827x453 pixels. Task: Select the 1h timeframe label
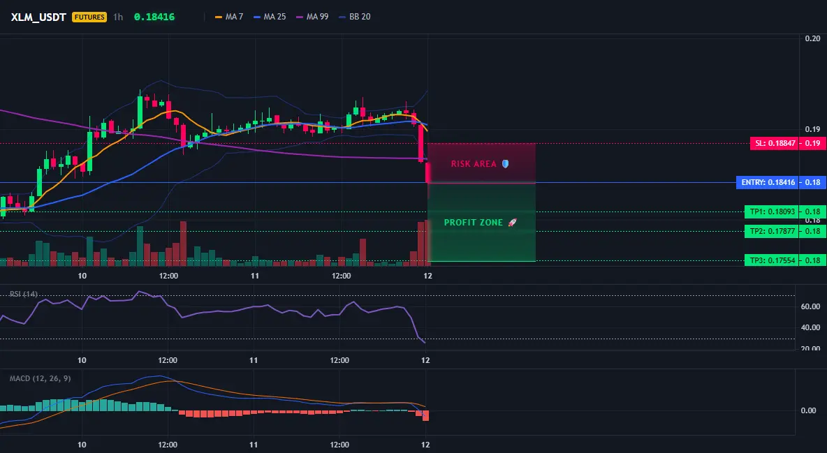[118, 17]
